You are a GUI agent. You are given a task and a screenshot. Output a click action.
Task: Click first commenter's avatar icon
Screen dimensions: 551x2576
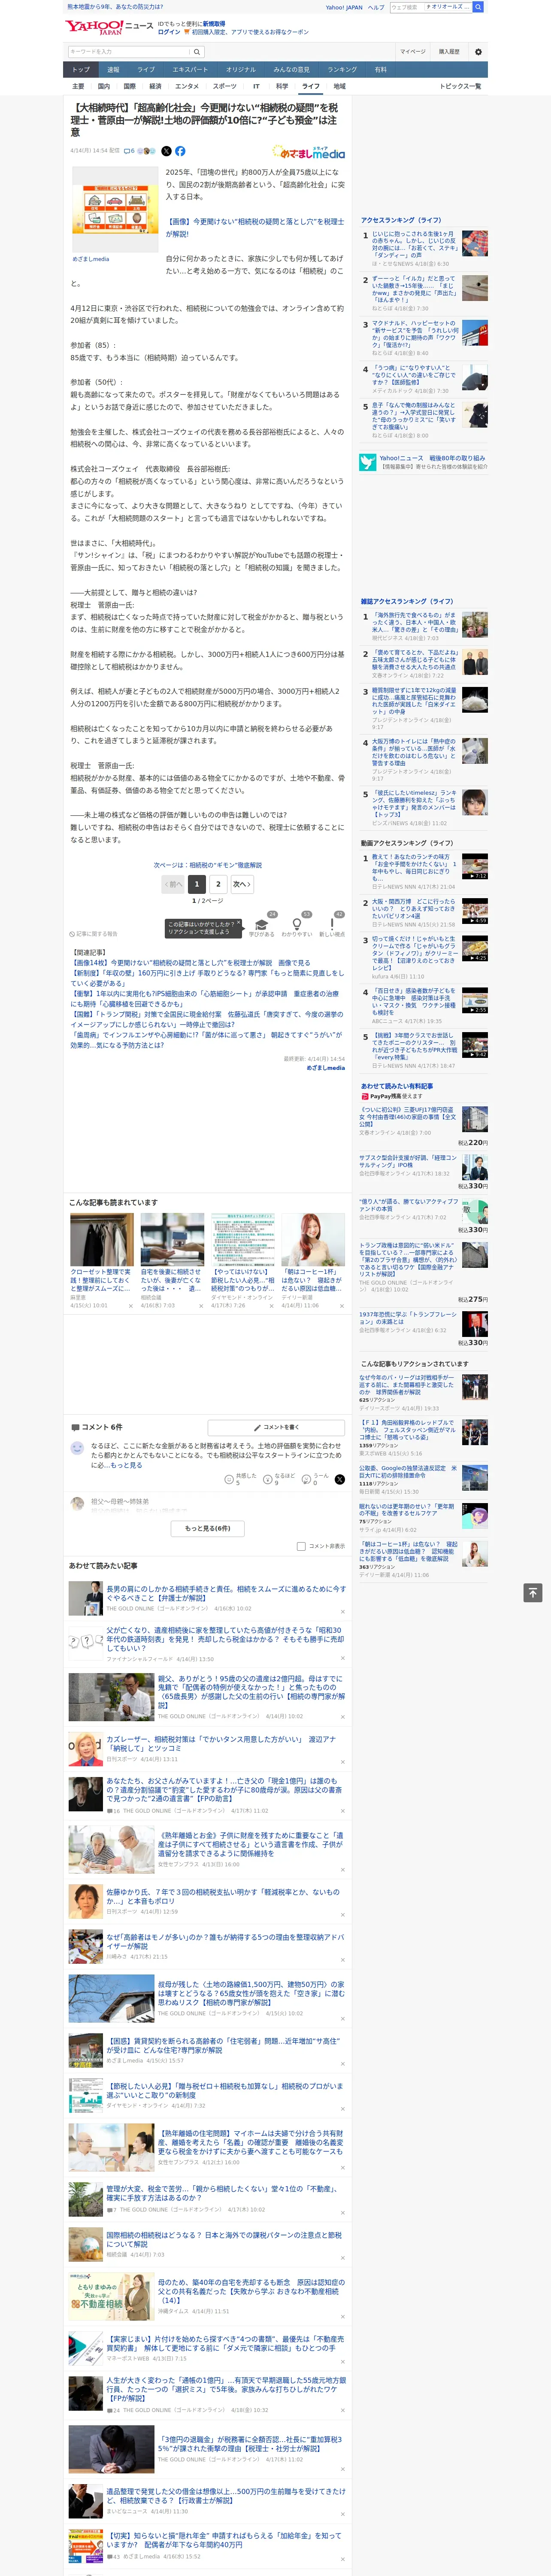click(x=77, y=1448)
